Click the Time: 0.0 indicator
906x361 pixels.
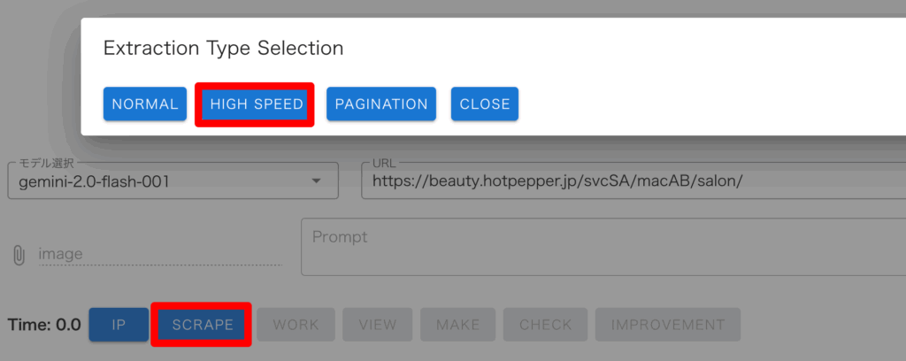pyautogui.click(x=44, y=325)
